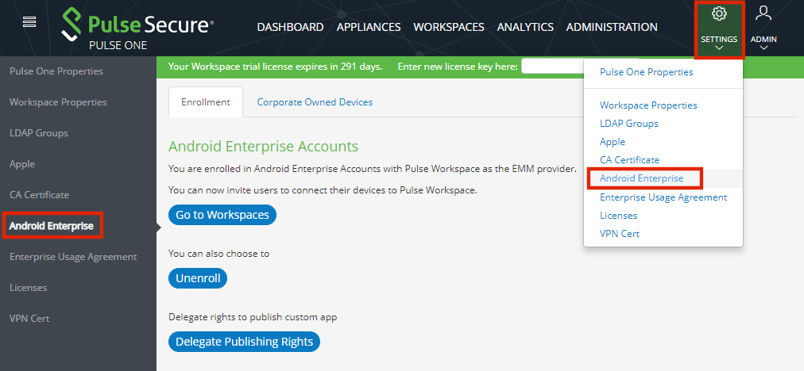
Task: Open the Administration menu
Action: [612, 27]
